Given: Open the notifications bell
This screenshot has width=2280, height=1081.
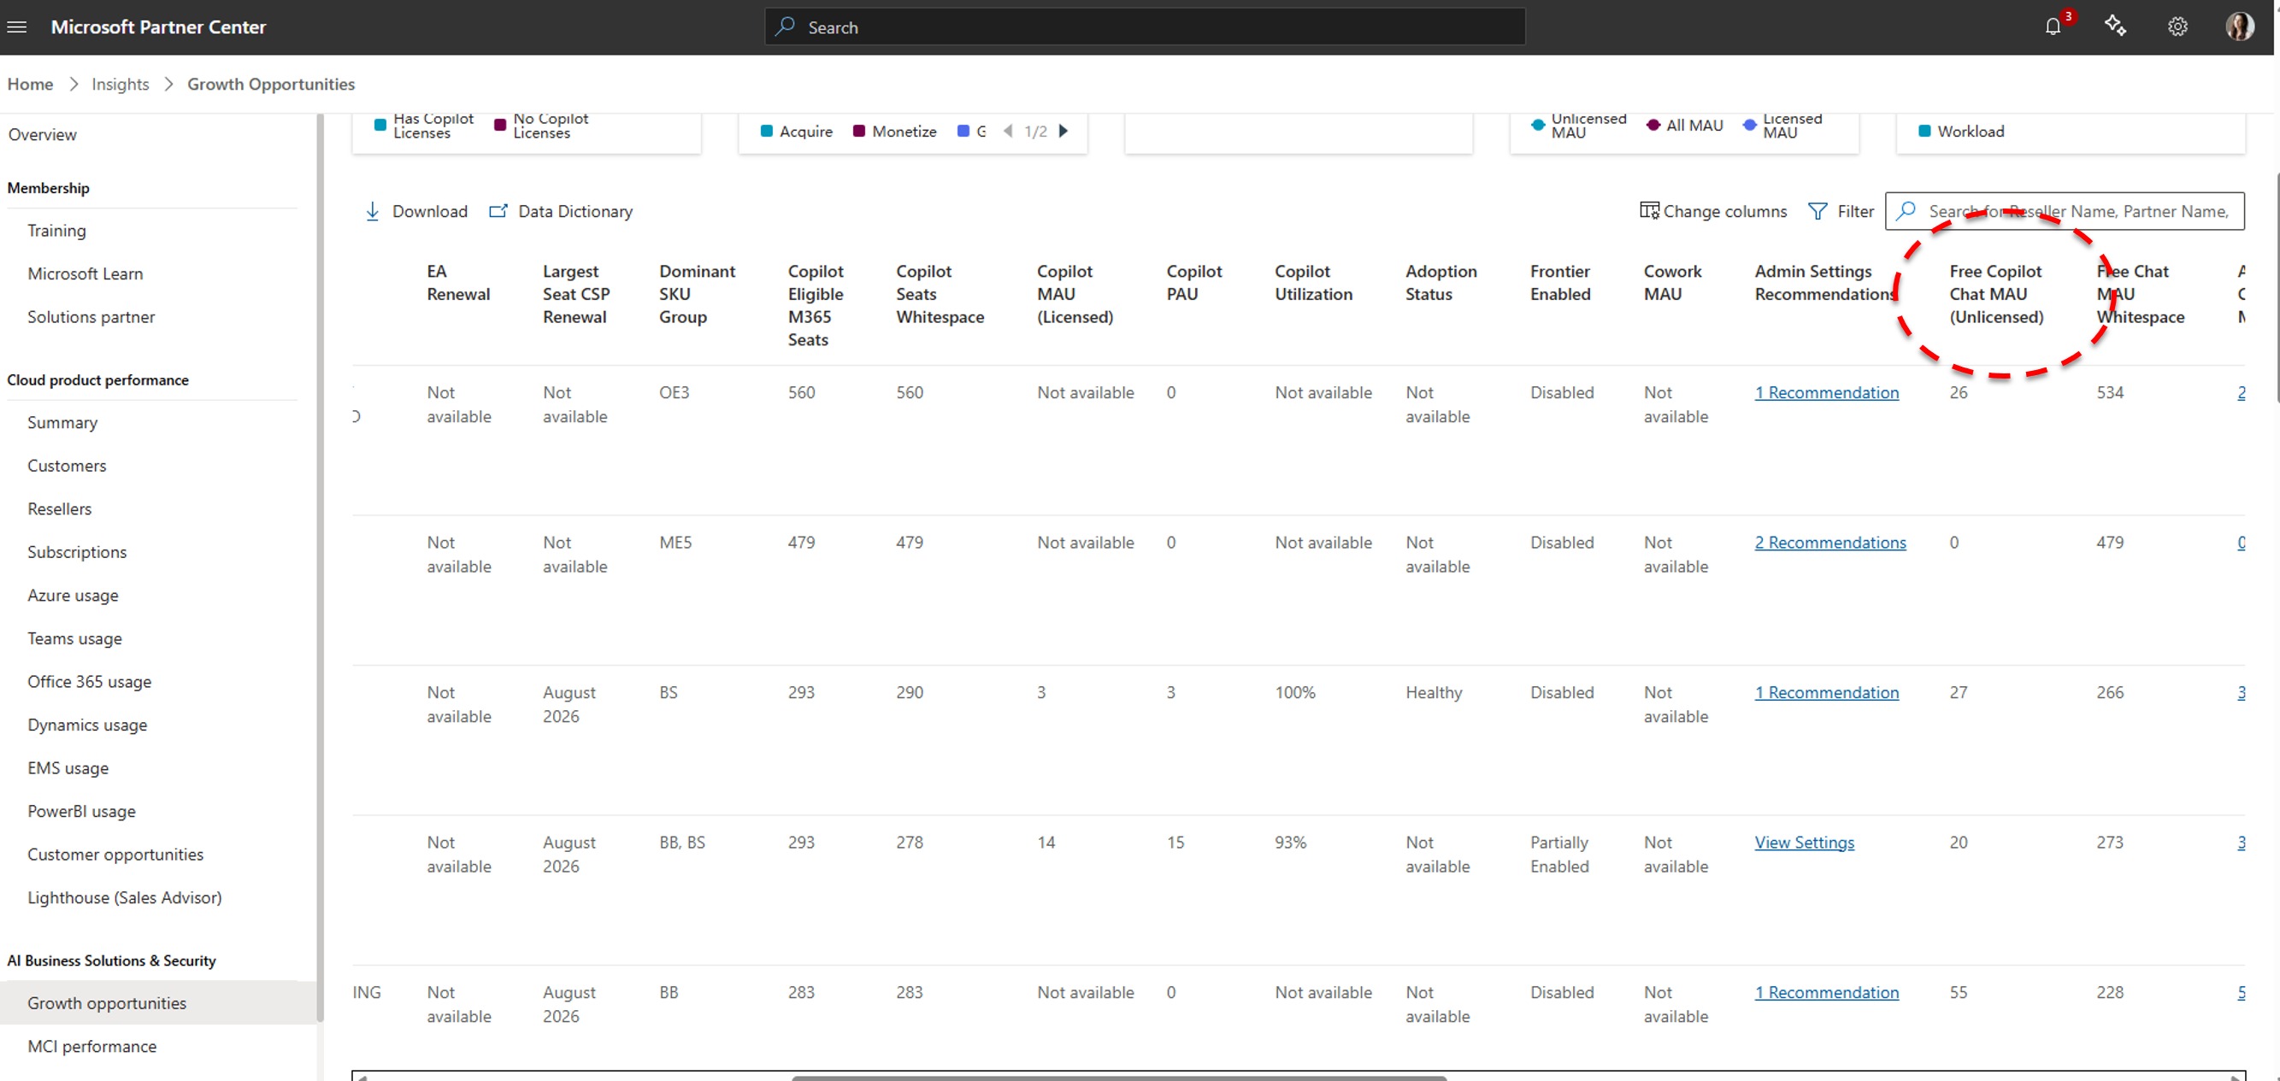Looking at the screenshot, I should tap(2053, 26).
